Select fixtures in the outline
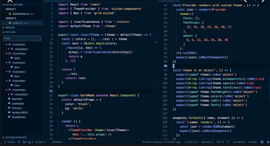The width and height of the screenshot is (270, 146). [17, 108]
